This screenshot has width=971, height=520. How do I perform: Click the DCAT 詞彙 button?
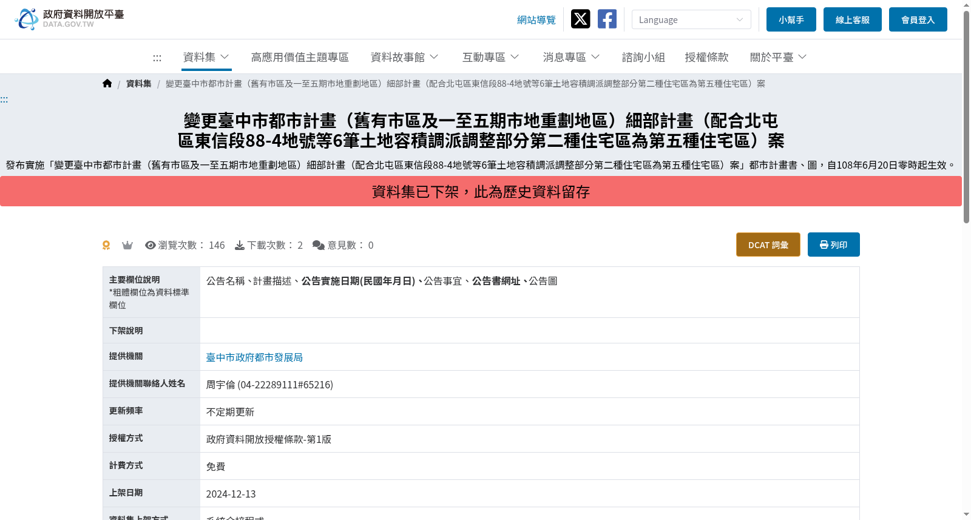pos(768,245)
